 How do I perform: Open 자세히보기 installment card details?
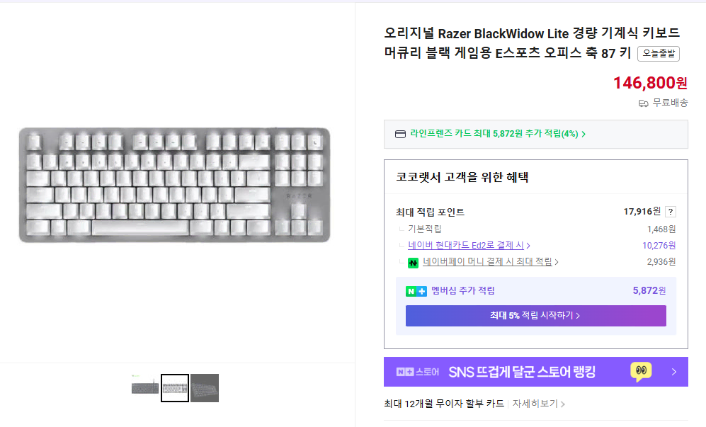click(x=536, y=402)
